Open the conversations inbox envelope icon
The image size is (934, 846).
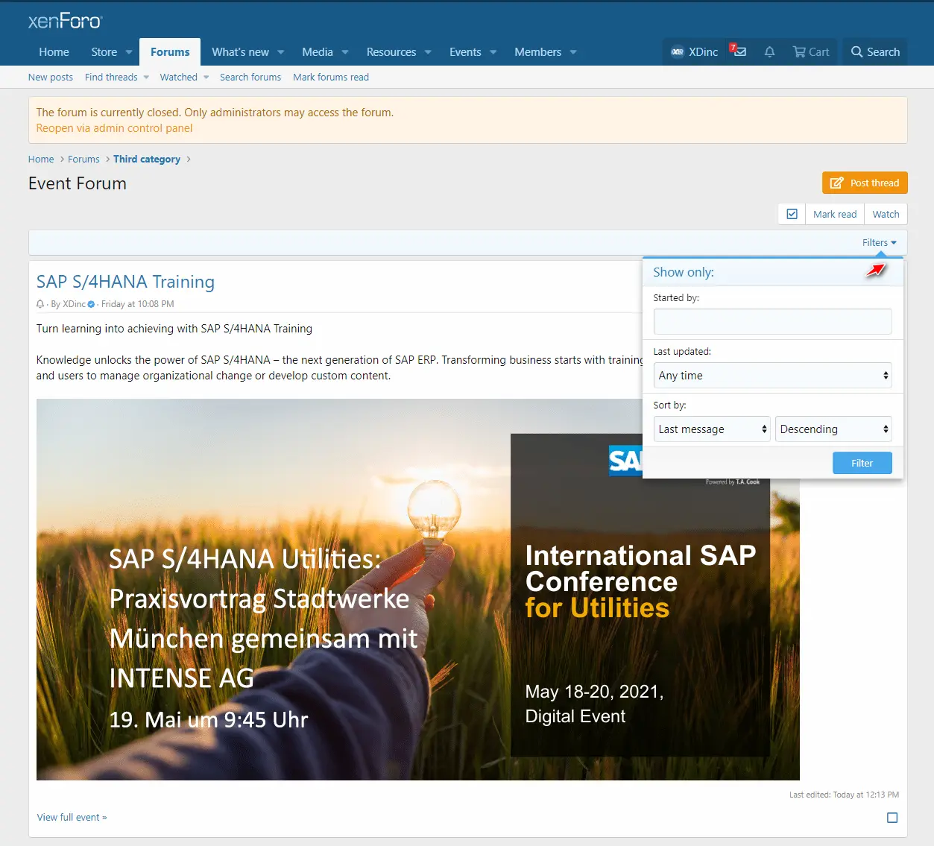click(x=738, y=51)
